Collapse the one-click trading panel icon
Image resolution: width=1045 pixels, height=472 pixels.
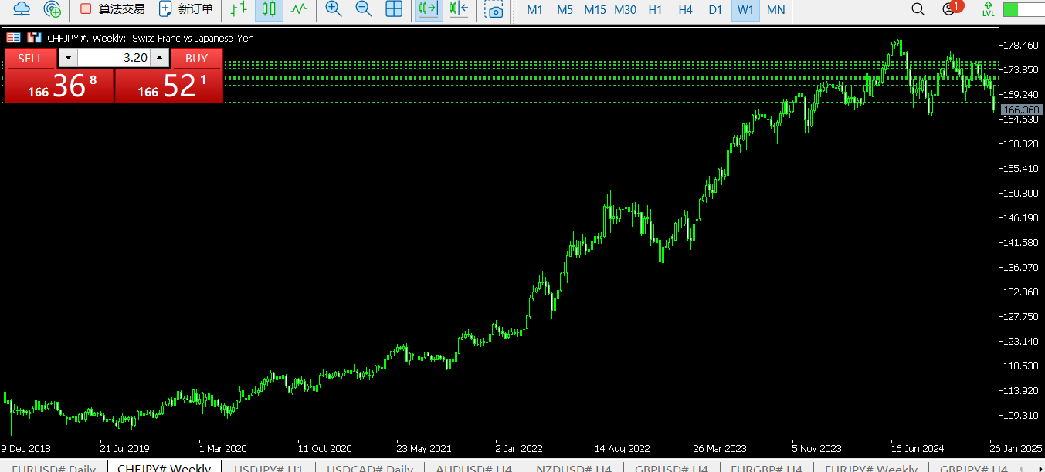coord(14,38)
